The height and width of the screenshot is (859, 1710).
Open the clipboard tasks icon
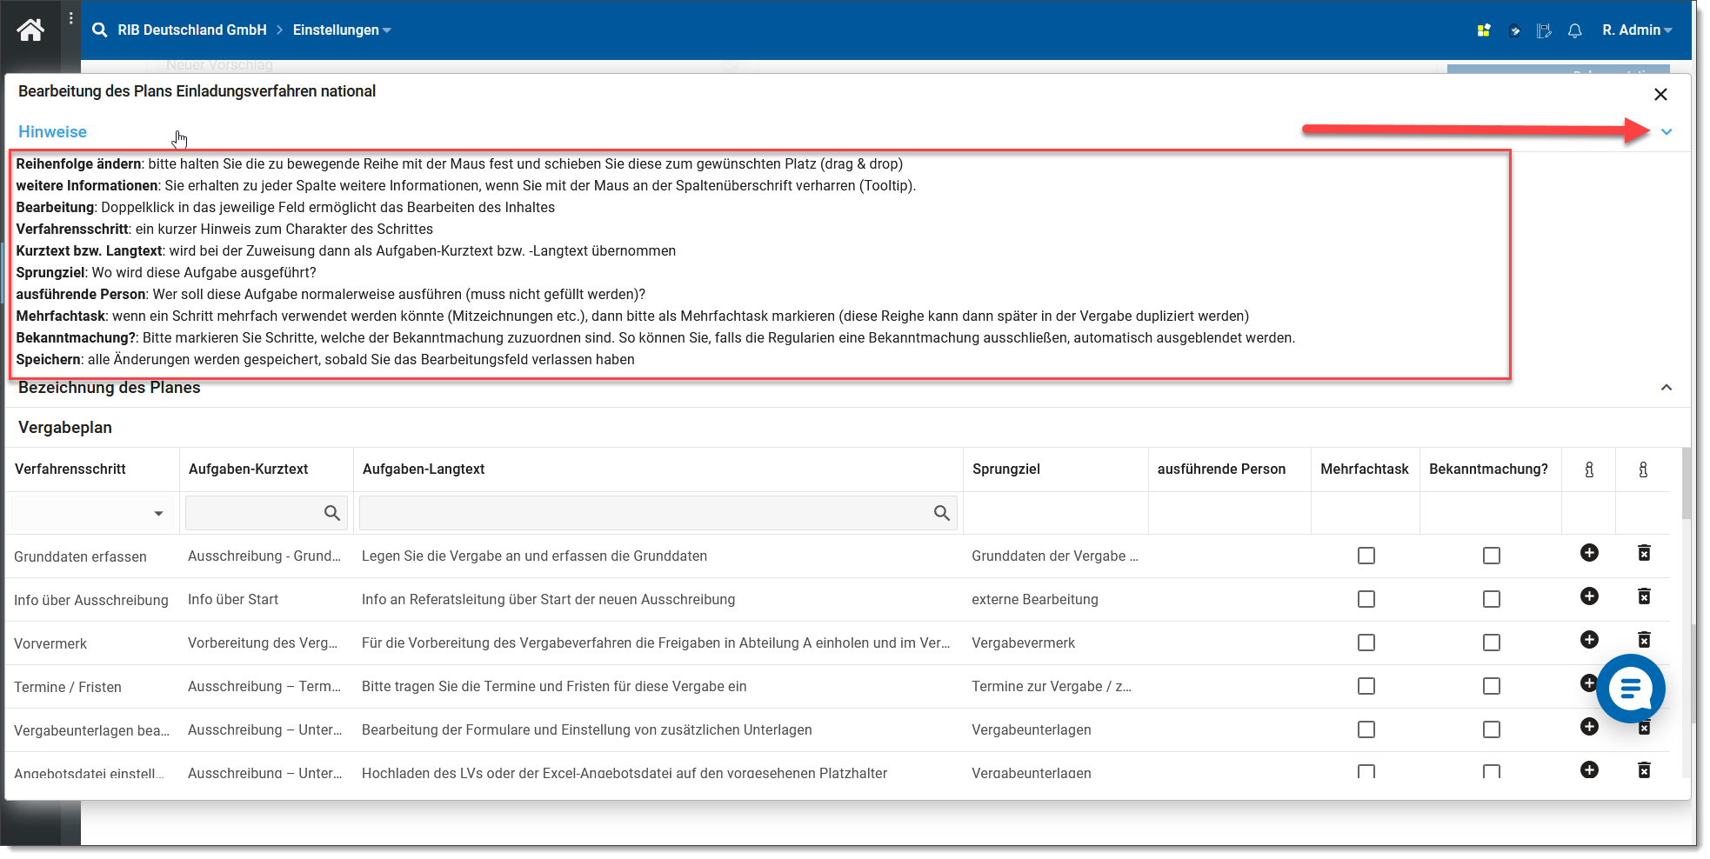(x=1514, y=30)
